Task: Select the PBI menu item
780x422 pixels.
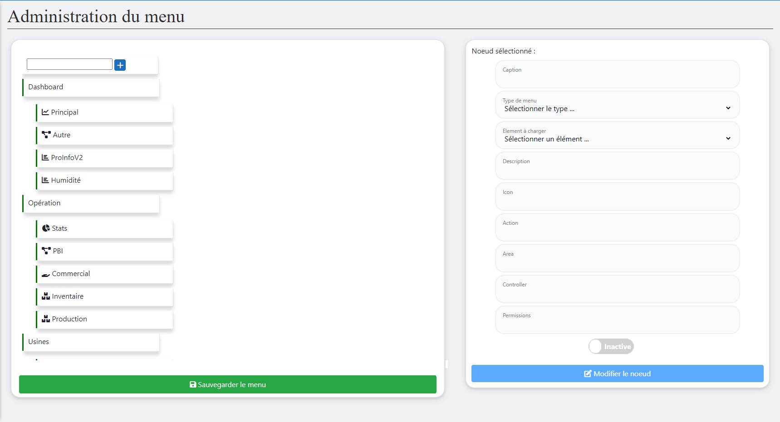Action: point(104,251)
